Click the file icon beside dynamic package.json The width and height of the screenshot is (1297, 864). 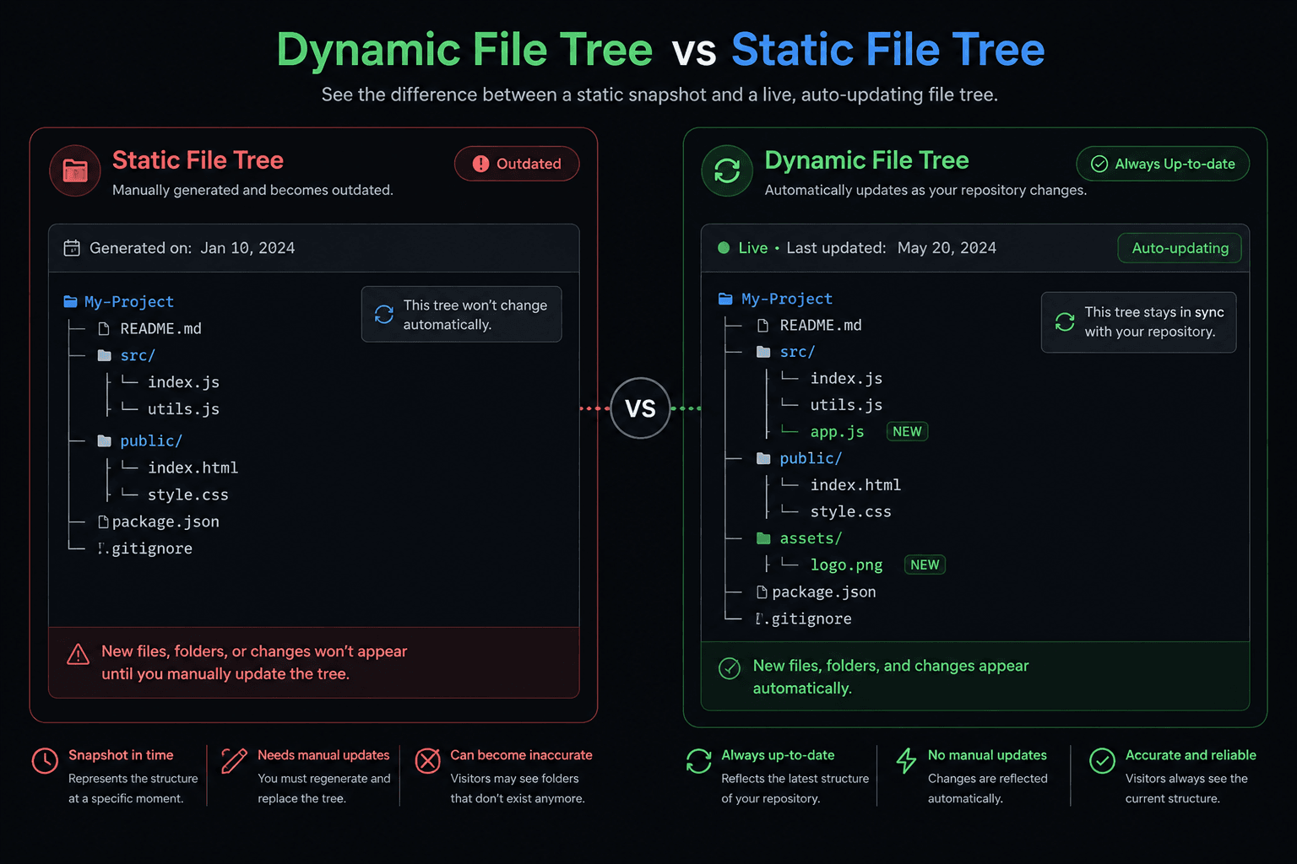(x=762, y=592)
